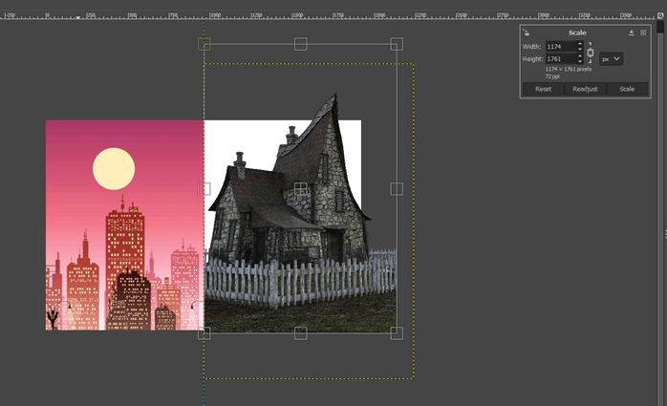Image resolution: width=667 pixels, height=406 pixels.
Task: Open the px unit dropdown
Action: [612, 59]
